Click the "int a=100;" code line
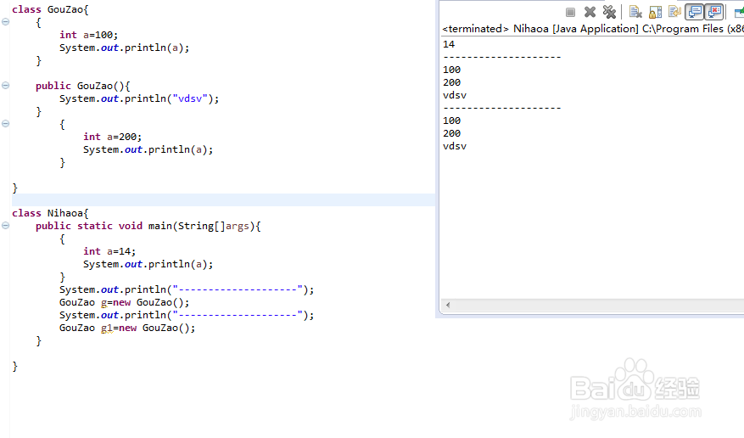 [88, 35]
